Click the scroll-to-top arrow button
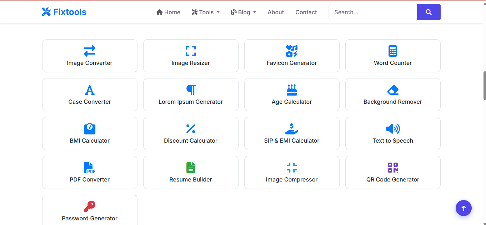486x225 pixels. point(464,208)
